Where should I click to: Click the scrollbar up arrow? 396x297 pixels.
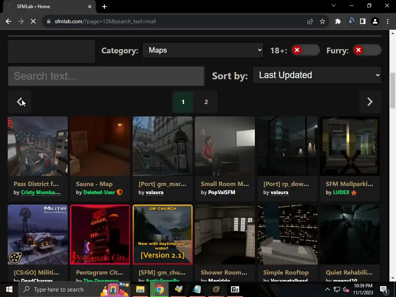coord(393,33)
